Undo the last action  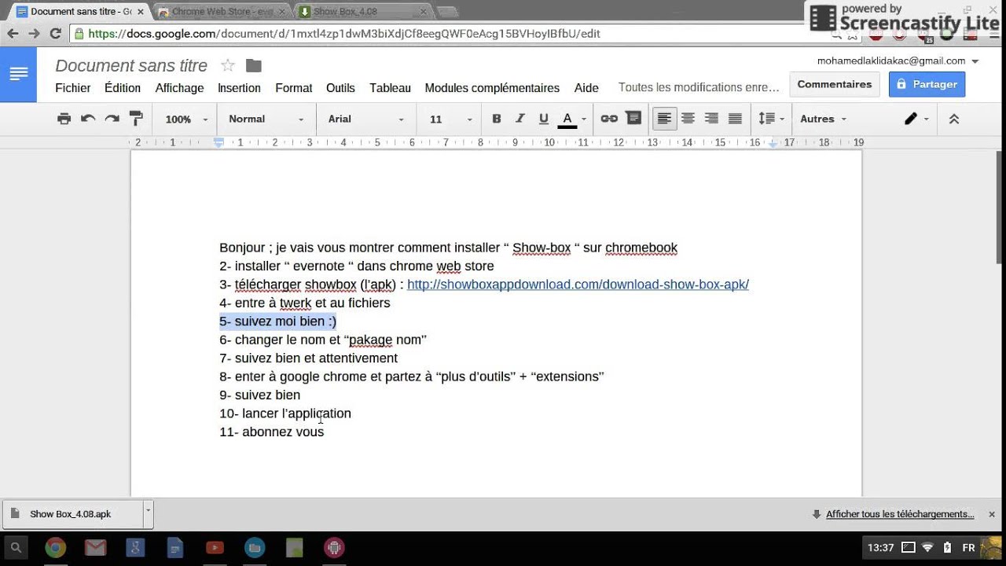click(x=88, y=119)
